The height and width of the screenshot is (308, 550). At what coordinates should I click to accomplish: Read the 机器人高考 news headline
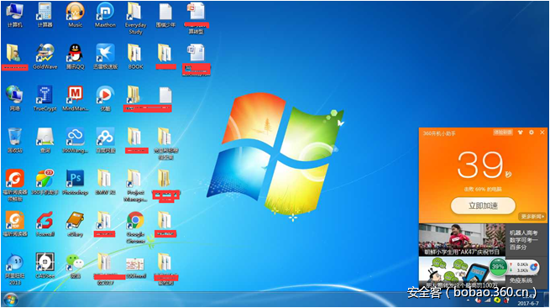point(523,240)
